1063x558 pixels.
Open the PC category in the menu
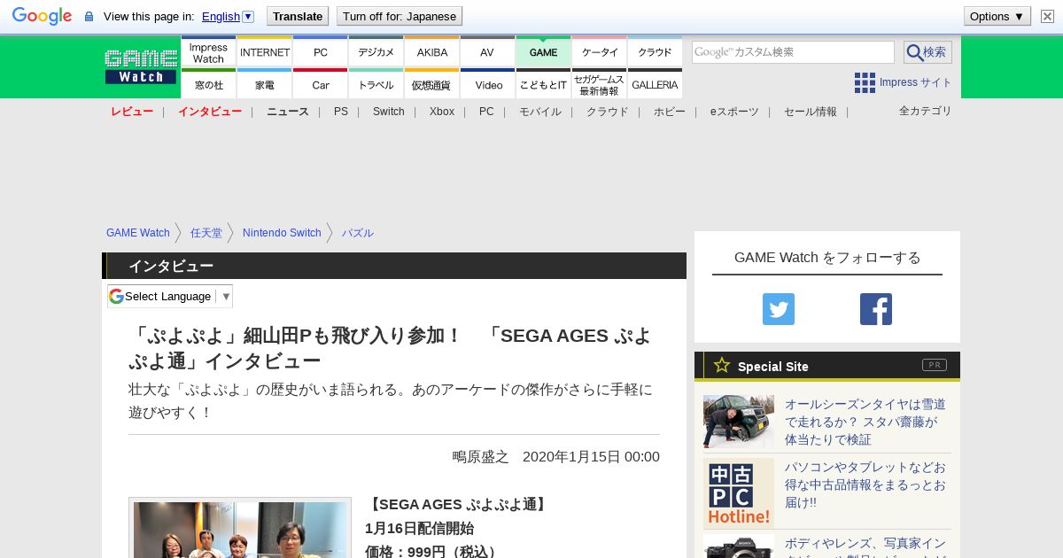(x=486, y=112)
